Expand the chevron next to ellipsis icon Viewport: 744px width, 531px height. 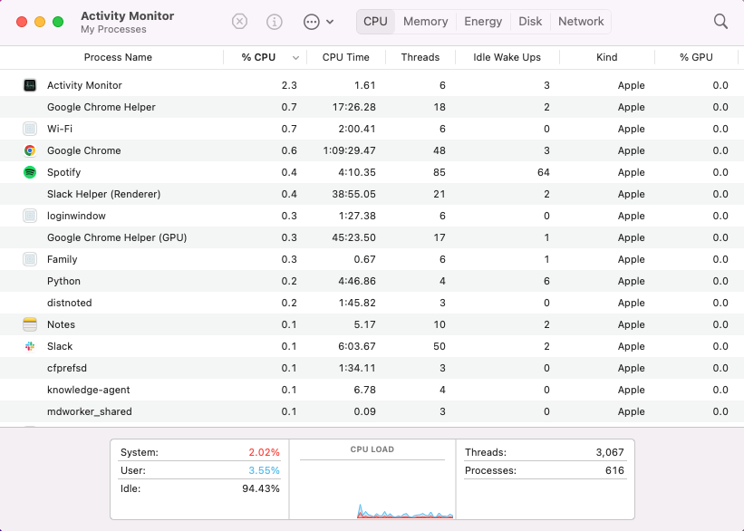330,22
